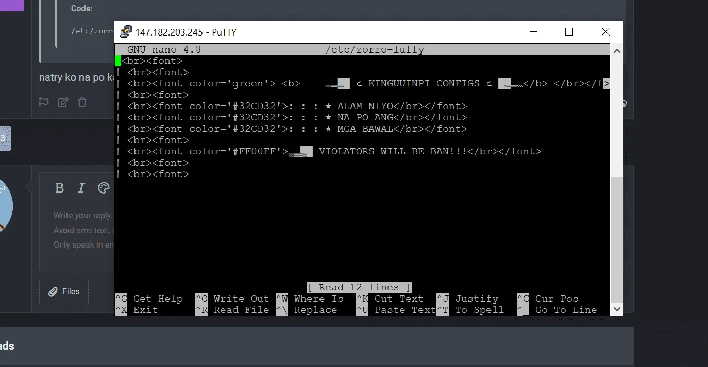
Task: Click the Files attachment button
Action: tap(64, 292)
